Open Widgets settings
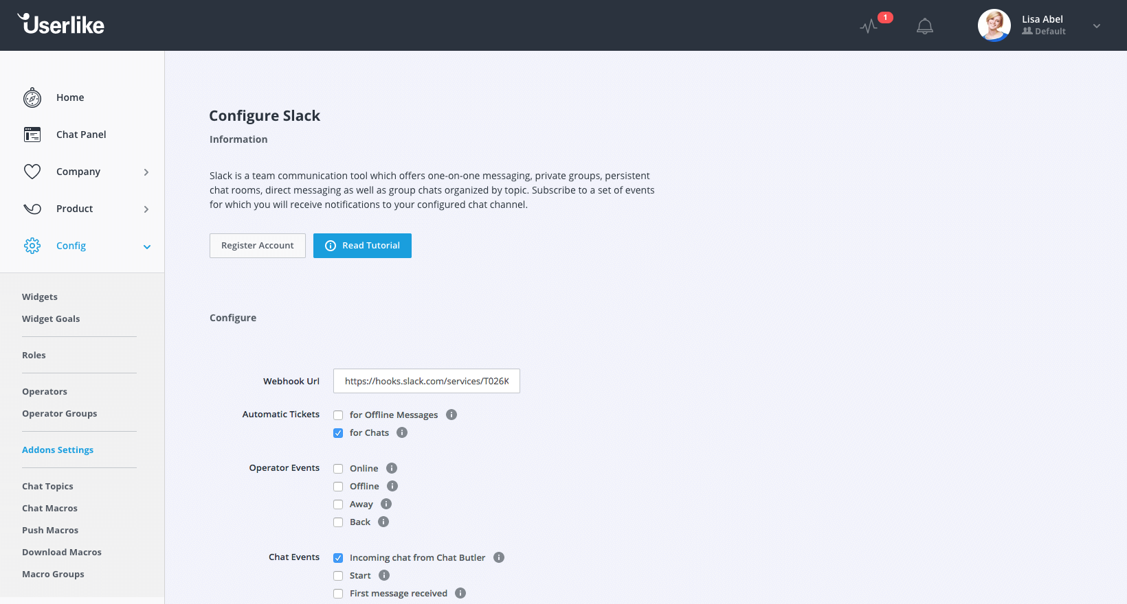 (x=40, y=297)
